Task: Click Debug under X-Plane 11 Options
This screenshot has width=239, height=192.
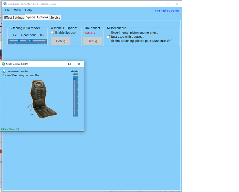Action: tap(60, 41)
